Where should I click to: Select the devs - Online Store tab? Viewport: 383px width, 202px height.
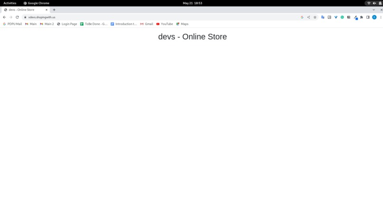26,10
